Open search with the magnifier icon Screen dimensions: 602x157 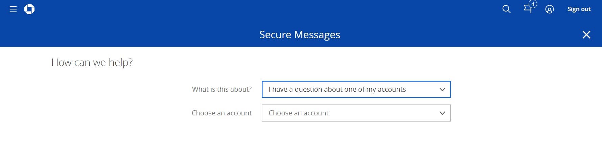[x=506, y=9]
